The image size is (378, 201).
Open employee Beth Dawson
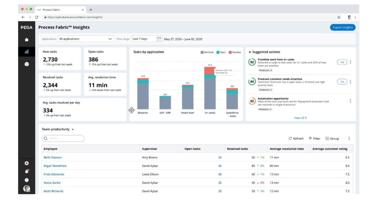coord(52,158)
